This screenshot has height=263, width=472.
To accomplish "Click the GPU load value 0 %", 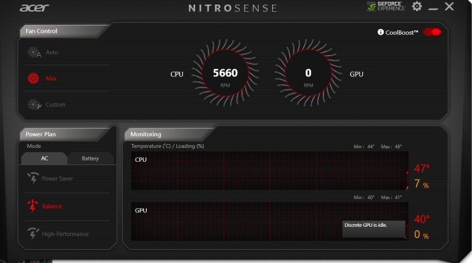I will click(x=421, y=235).
